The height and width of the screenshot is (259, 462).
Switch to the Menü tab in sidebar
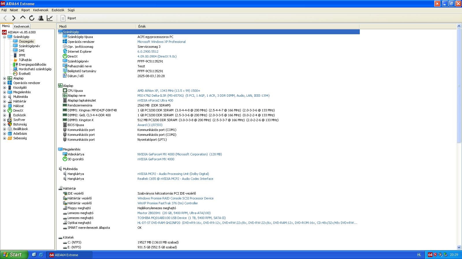[6, 26]
